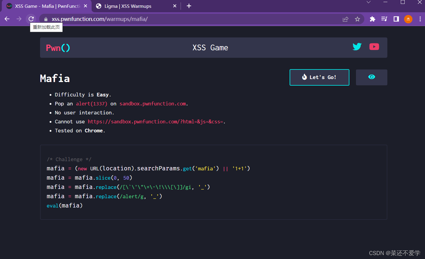Click the searchParams.get('mafia') code line
This screenshot has height=259, width=425.
coord(148,169)
